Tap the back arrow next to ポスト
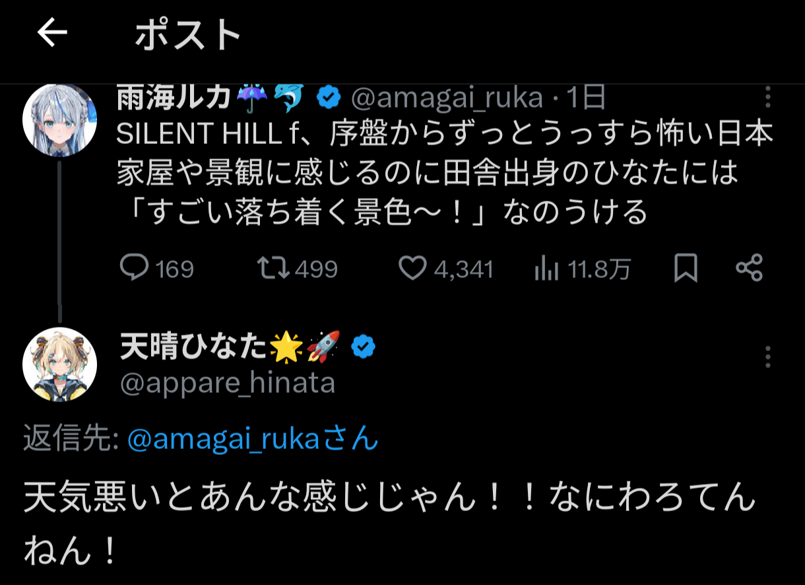The height and width of the screenshot is (585, 805). [53, 33]
